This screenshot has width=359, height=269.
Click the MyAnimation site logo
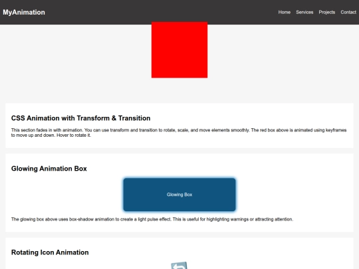coord(24,12)
